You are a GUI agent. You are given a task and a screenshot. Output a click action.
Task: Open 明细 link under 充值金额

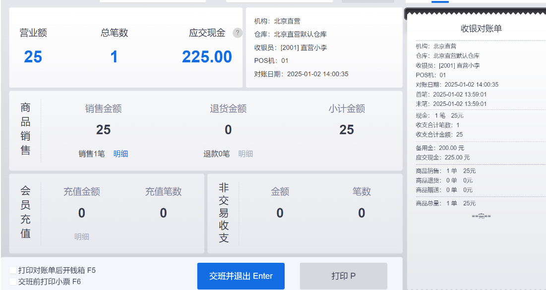click(x=81, y=237)
